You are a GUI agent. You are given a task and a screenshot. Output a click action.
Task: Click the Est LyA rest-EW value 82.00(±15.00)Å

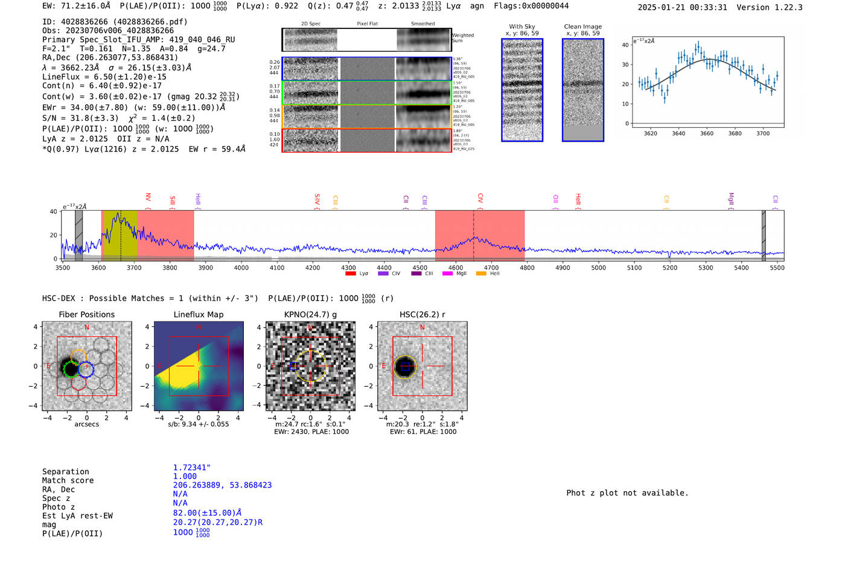208,513
